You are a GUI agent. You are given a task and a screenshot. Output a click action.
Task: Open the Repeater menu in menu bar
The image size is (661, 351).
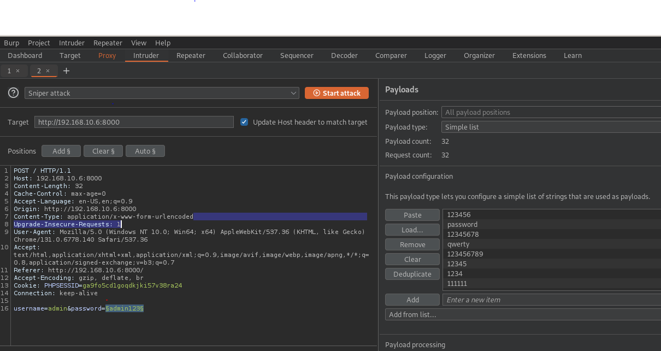(x=108, y=43)
